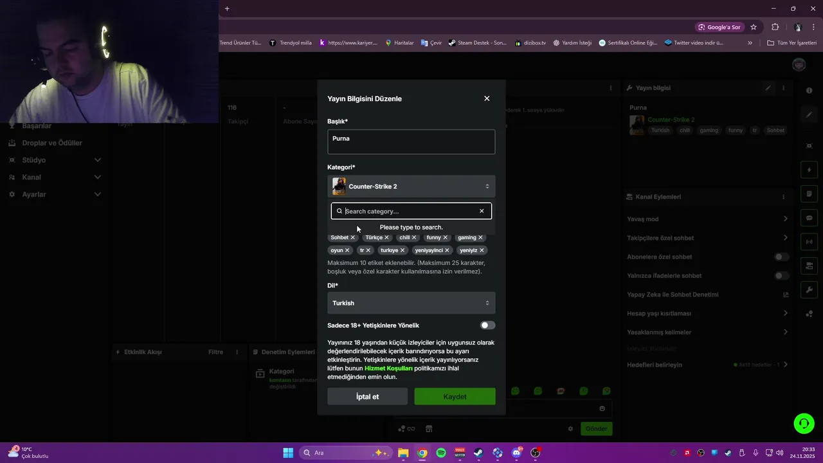
Task: Open Discord from the taskbar
Action: (516, 453)
